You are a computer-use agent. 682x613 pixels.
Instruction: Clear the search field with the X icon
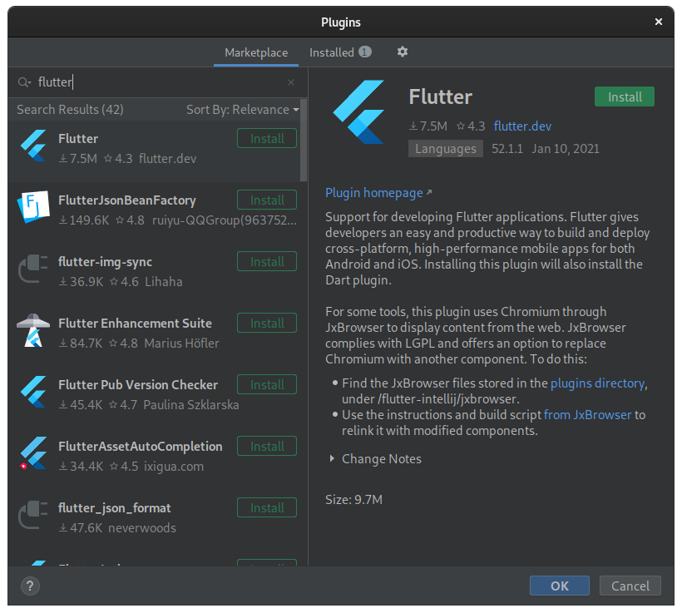291,82
